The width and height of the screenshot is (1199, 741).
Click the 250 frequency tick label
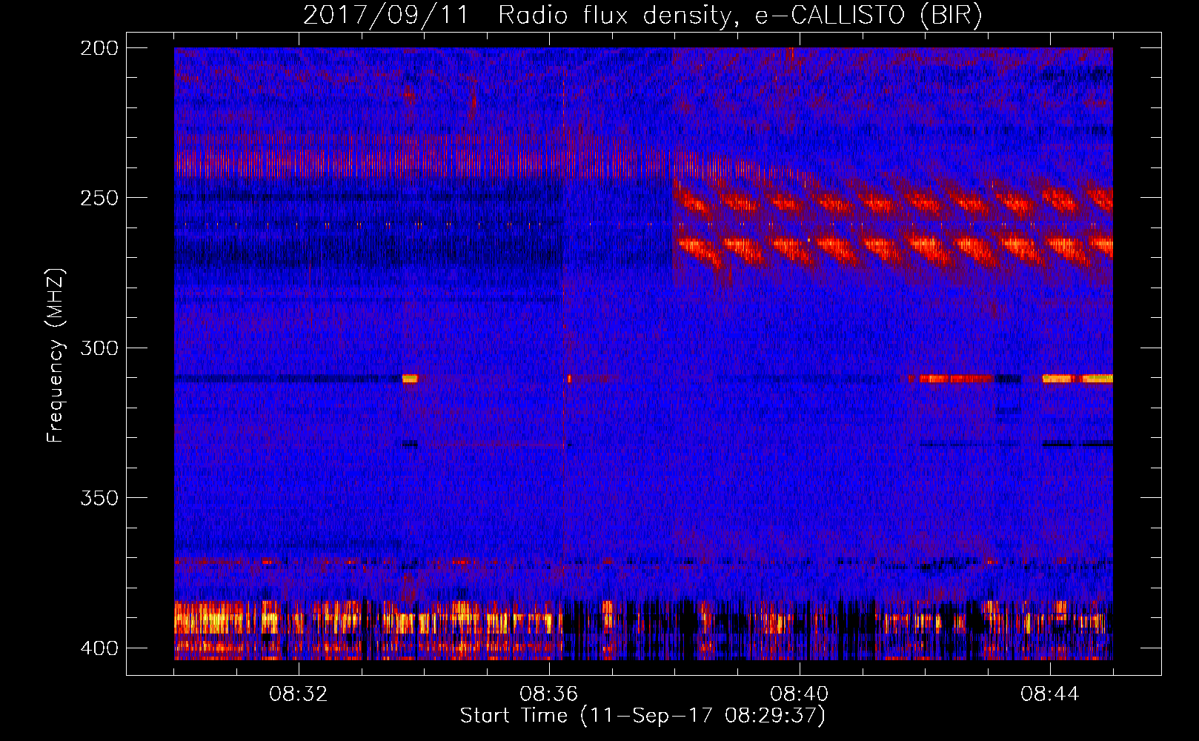click(x=99, y=198)
